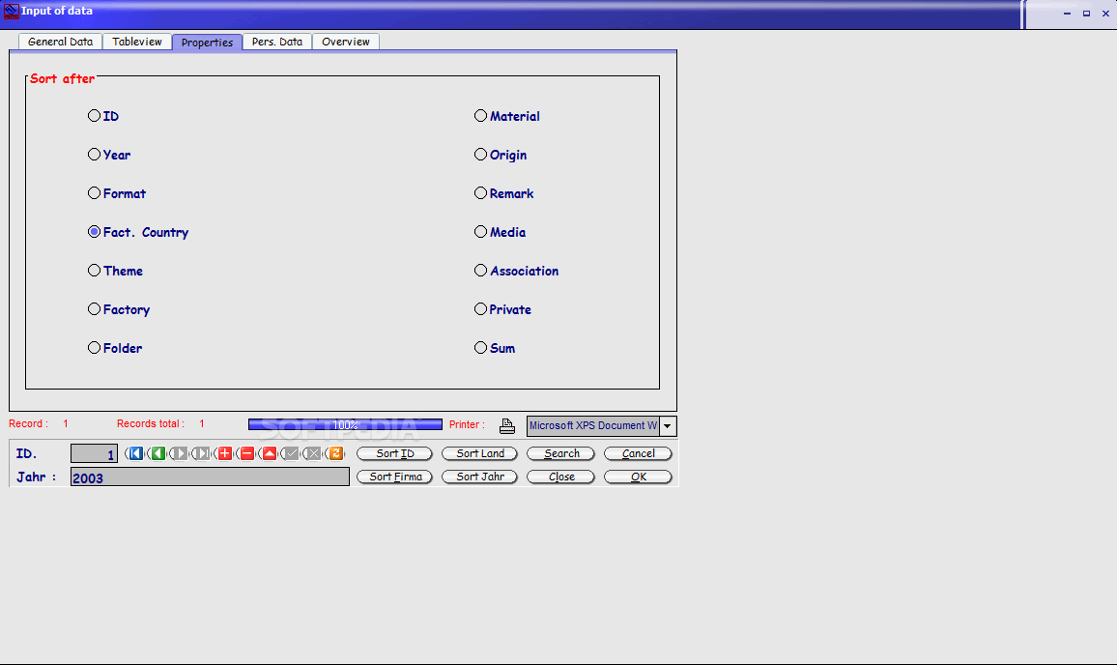This screenshot has width=1117, height=665.
Task: Click the Microsoft XPS Document printer field
Action: point(592,426)
